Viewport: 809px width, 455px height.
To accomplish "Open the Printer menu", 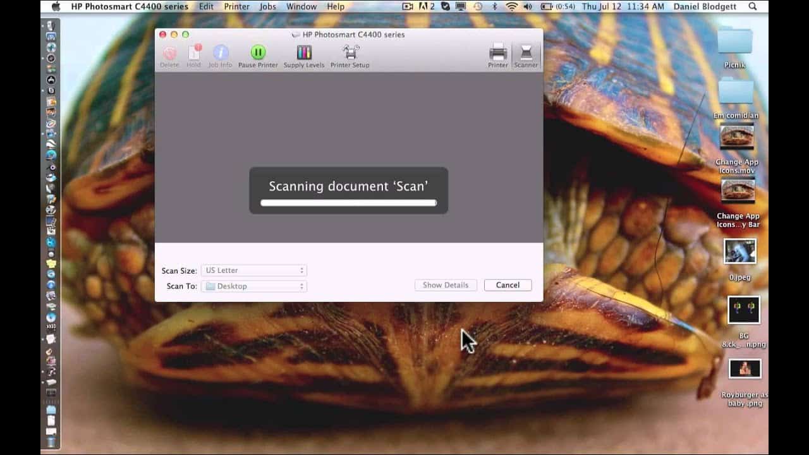I will 236,6.
